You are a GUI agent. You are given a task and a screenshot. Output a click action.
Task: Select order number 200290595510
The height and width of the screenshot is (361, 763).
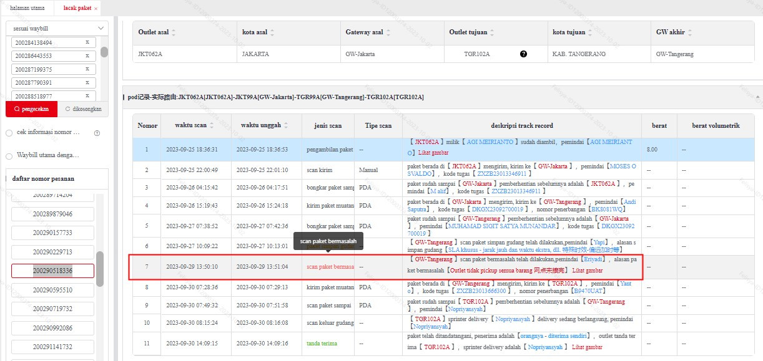point(52,290)
